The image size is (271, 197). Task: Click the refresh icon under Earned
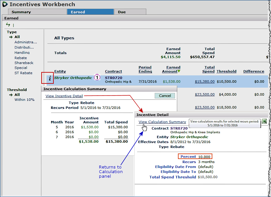8,25
